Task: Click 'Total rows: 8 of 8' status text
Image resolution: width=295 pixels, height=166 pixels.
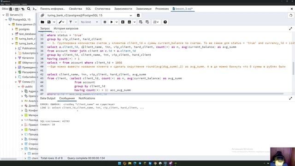Action: coord(52,158)
